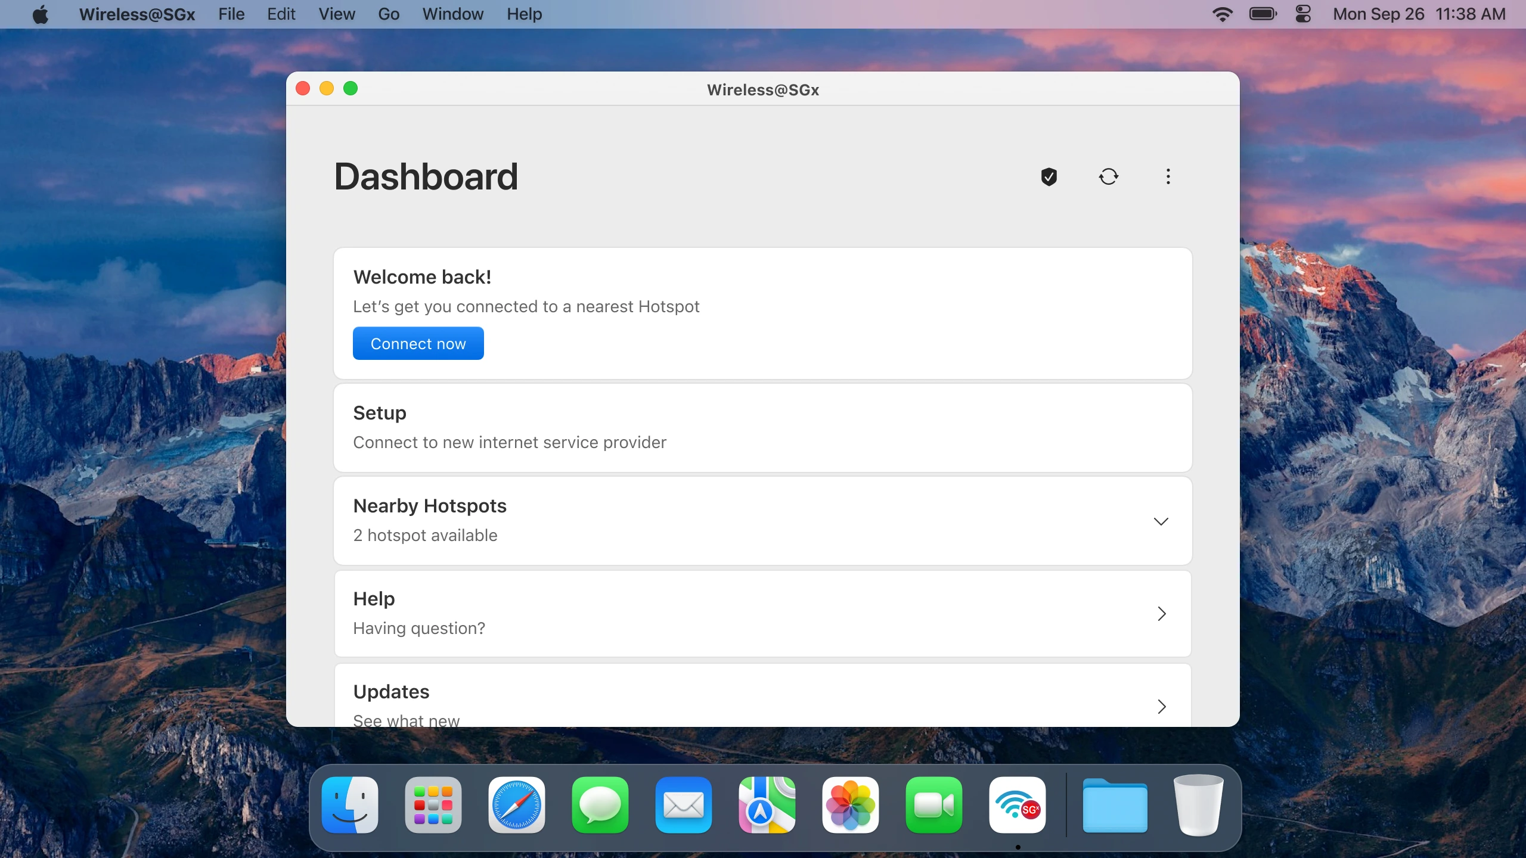Screen dimensions: 1526x858
Task: Open Control Center in menu bar
Action: (x=1303, y=14)
